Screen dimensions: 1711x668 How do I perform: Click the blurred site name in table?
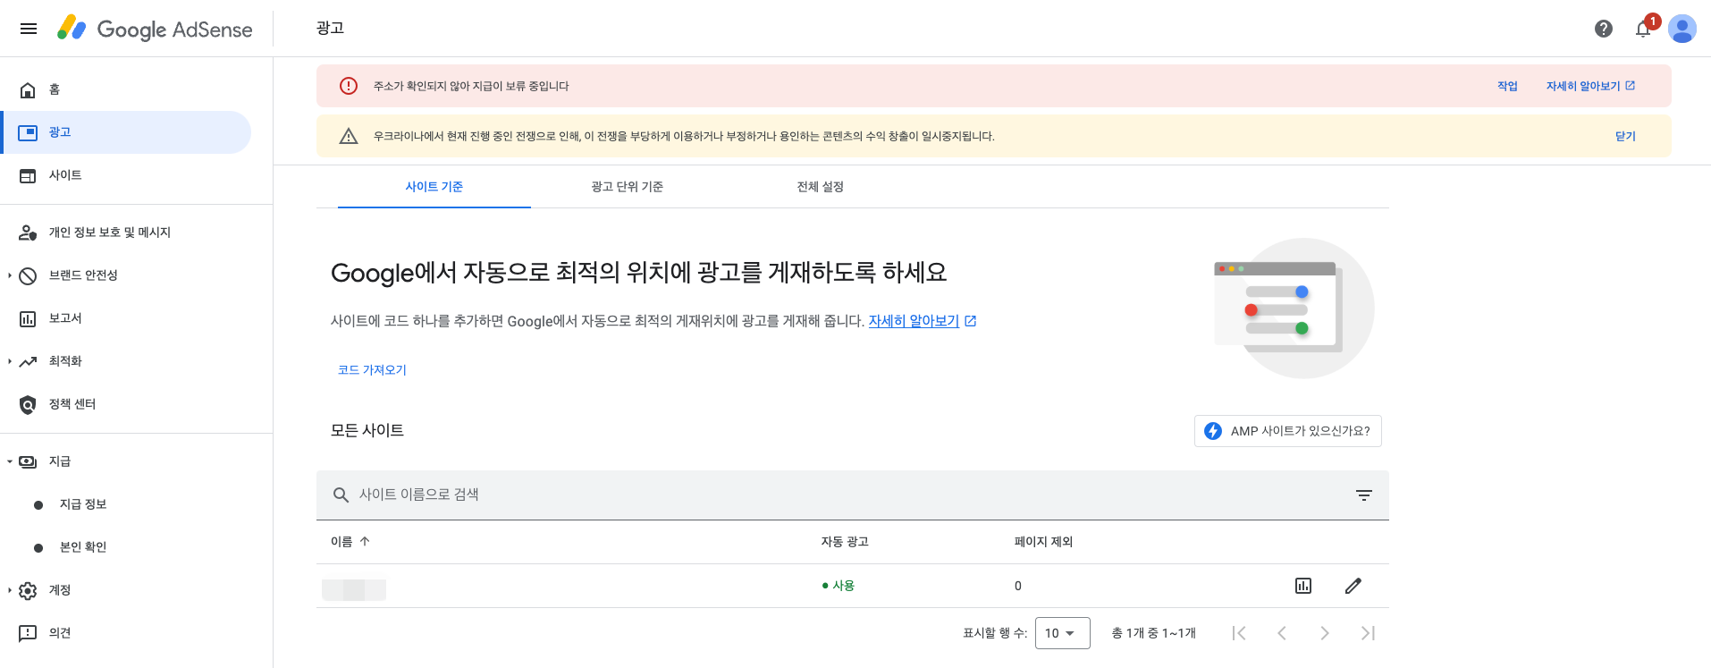point(354,590)
